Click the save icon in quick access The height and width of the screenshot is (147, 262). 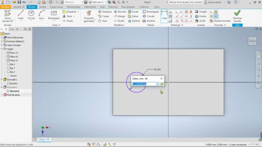pos(19,2)
